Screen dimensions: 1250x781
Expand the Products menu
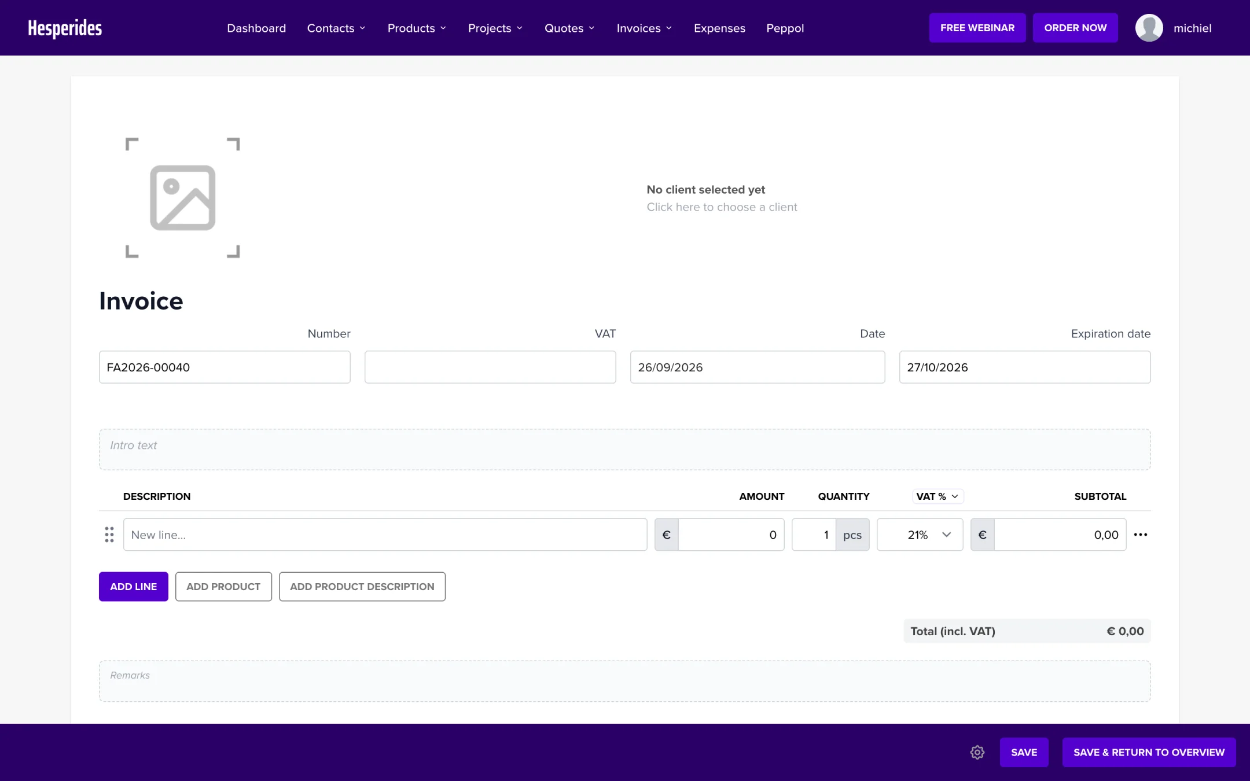(417, 28)
